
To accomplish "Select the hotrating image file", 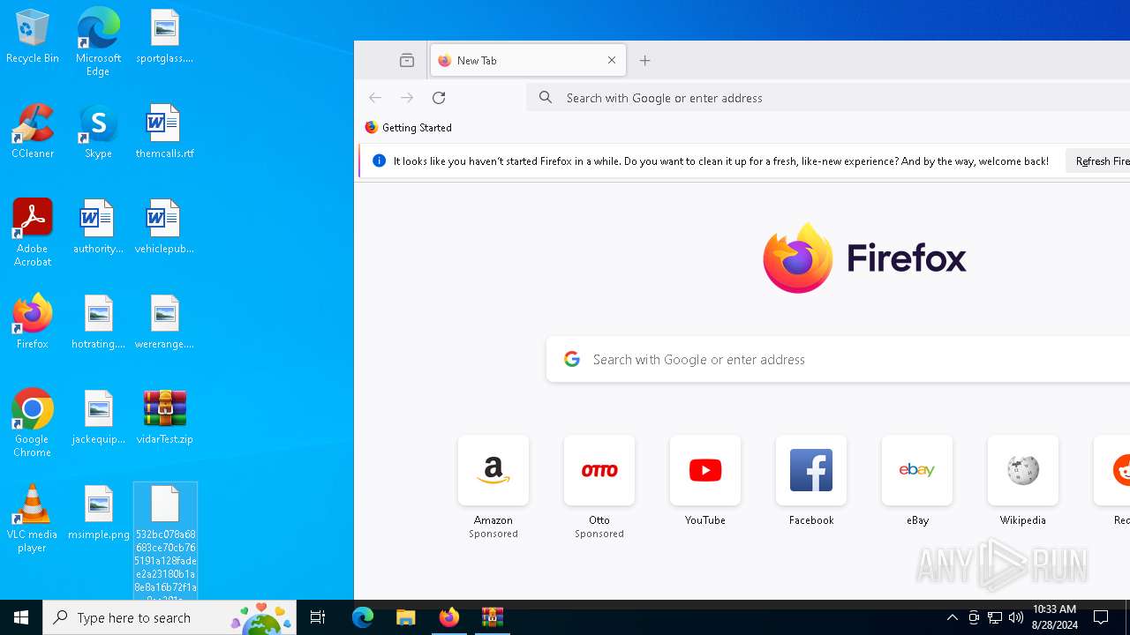I will [x=98, y=322].
